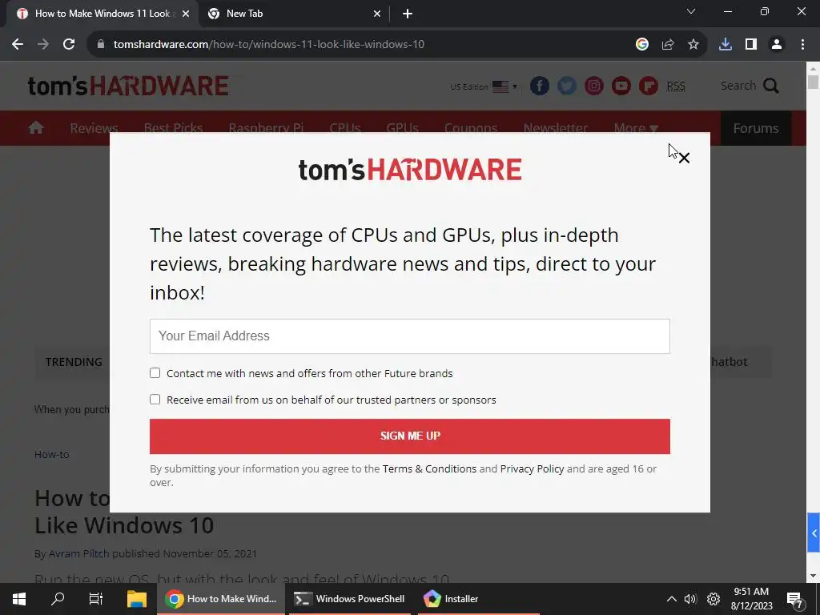Click the address bar URL
The width and height of the screenshot is (820, 615).
[x=269, y=44]
